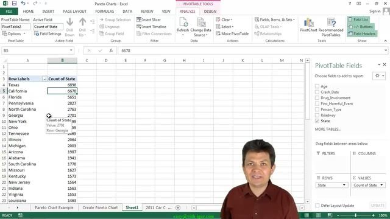Viewport: 390px width, 219px height.
Task: Check the Roadway field
Action: click(x=317, y=115)
